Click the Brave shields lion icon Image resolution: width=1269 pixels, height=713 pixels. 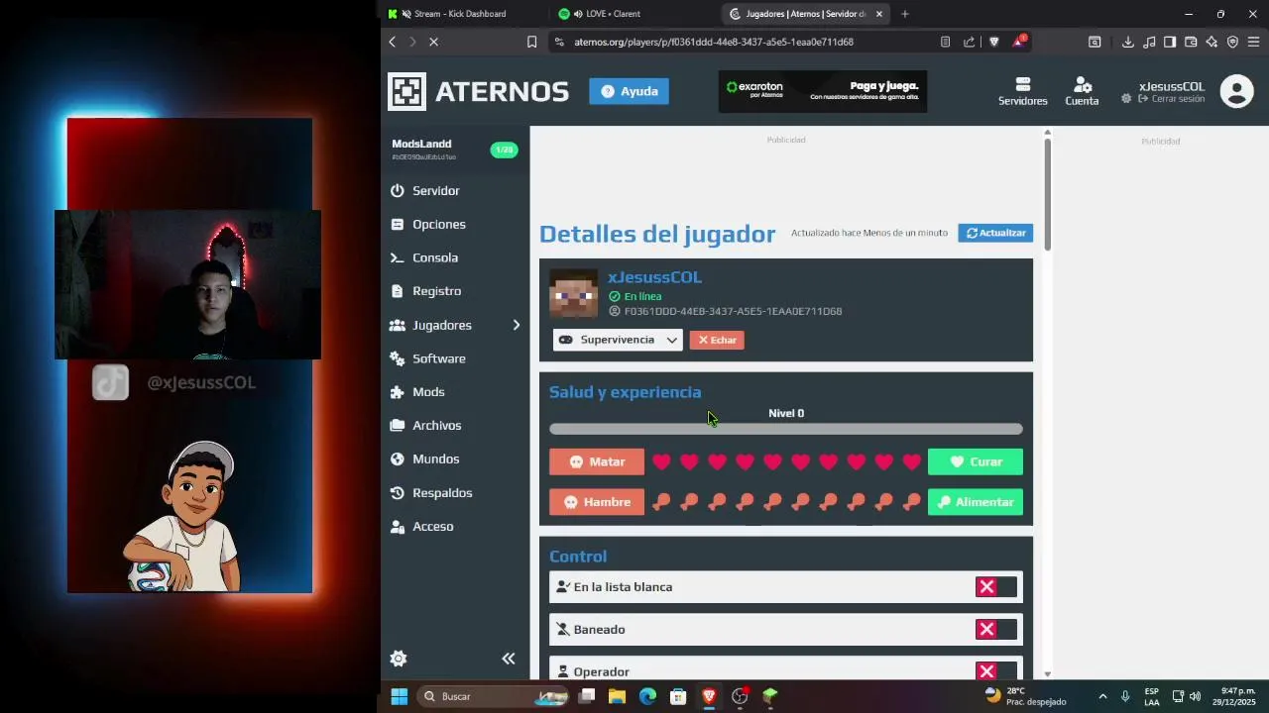point(994,42)
